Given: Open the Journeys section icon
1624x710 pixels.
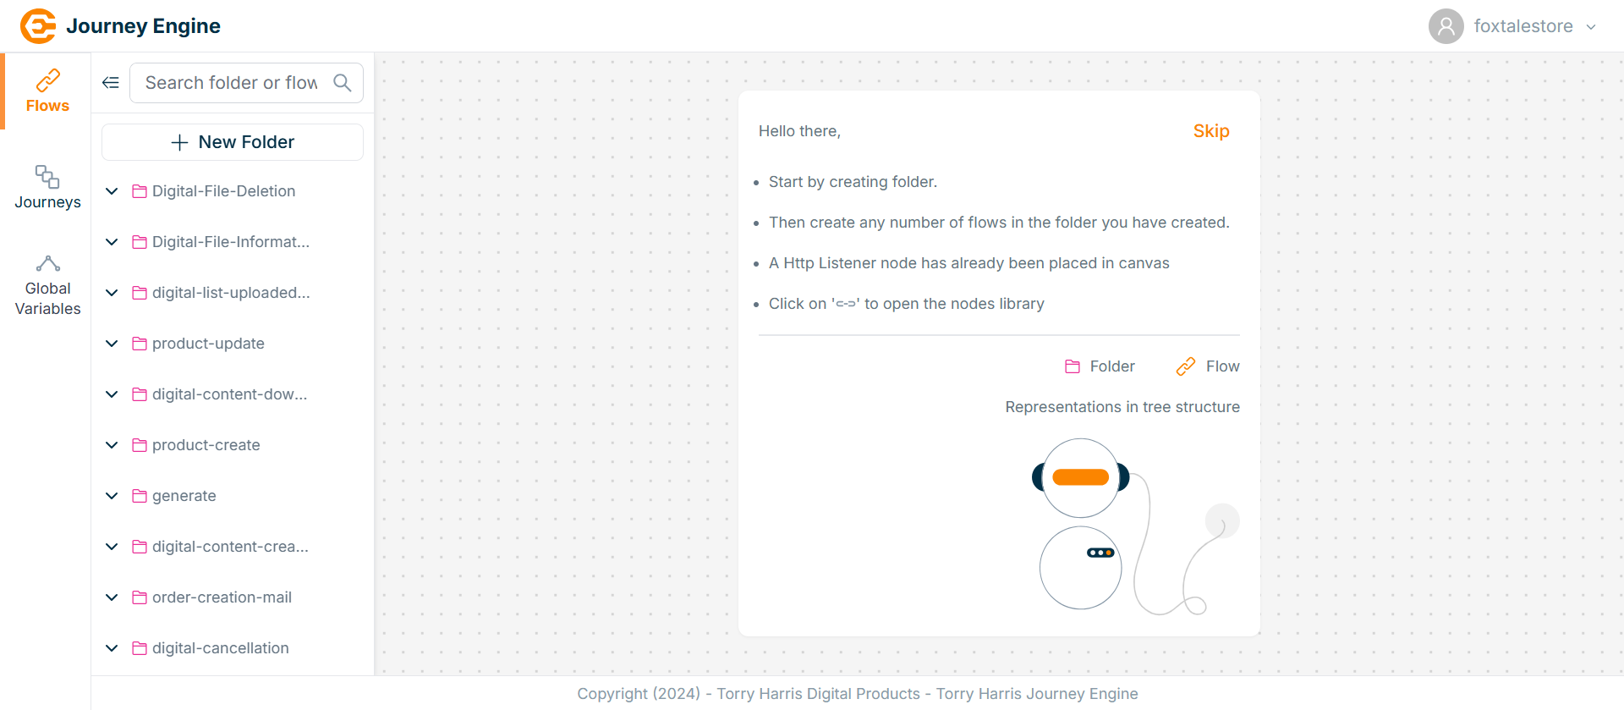Looking at the screenshot, I should point(47,177).
